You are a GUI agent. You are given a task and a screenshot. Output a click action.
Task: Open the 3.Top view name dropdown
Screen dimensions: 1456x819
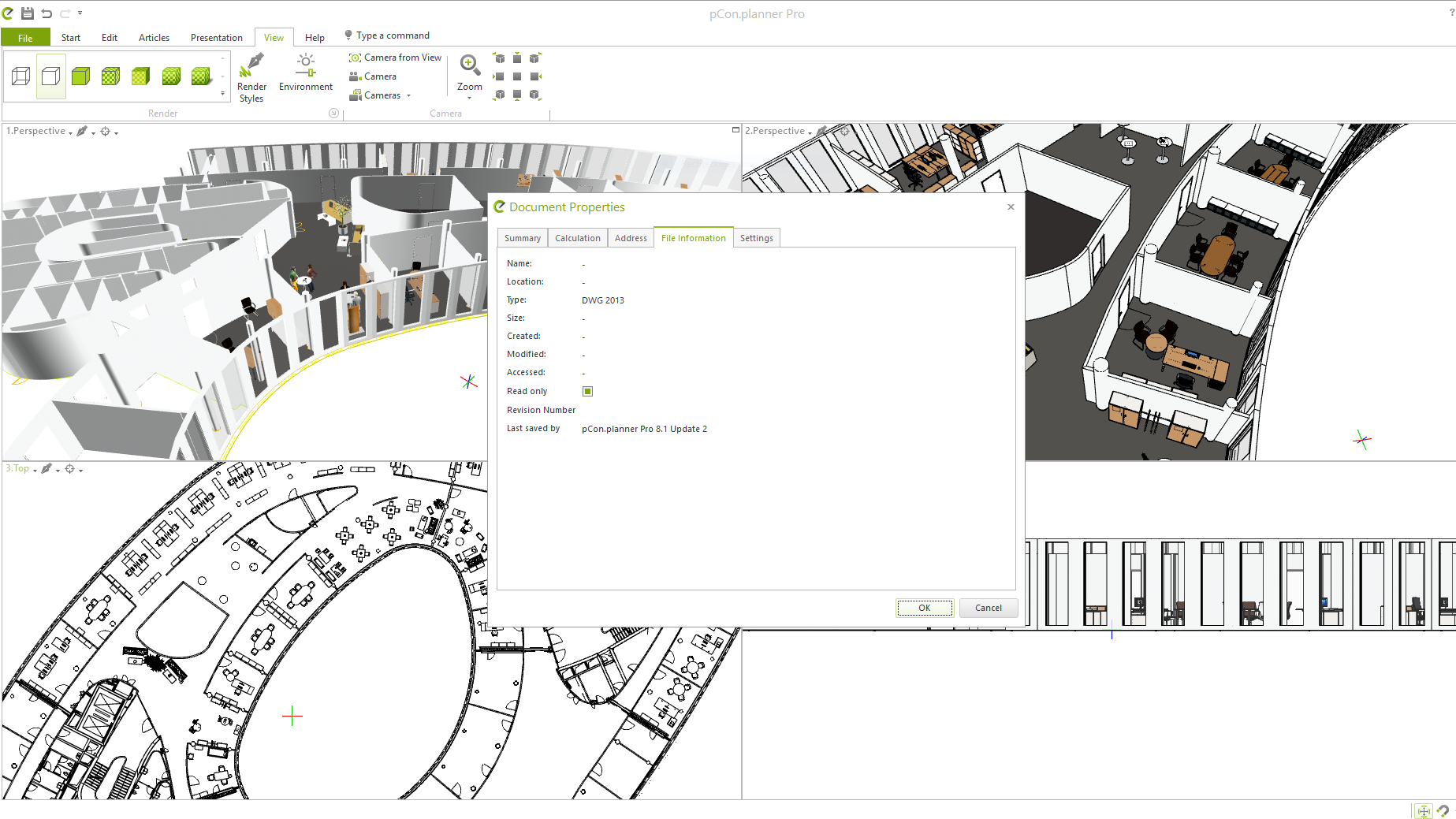[35, 470]
